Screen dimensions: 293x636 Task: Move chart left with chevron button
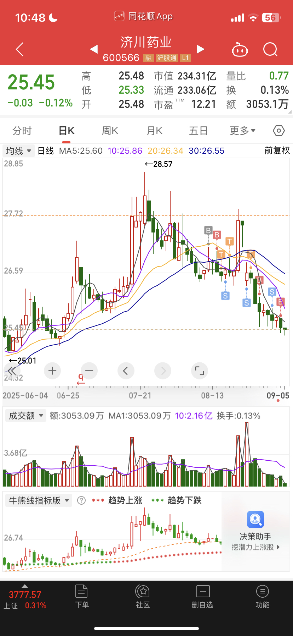tap(126, 371)
